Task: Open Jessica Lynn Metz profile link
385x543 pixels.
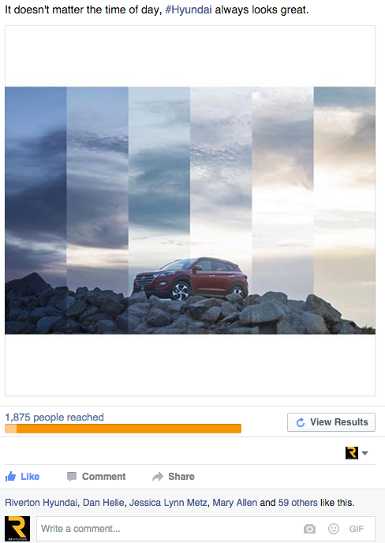Action: 168,503
